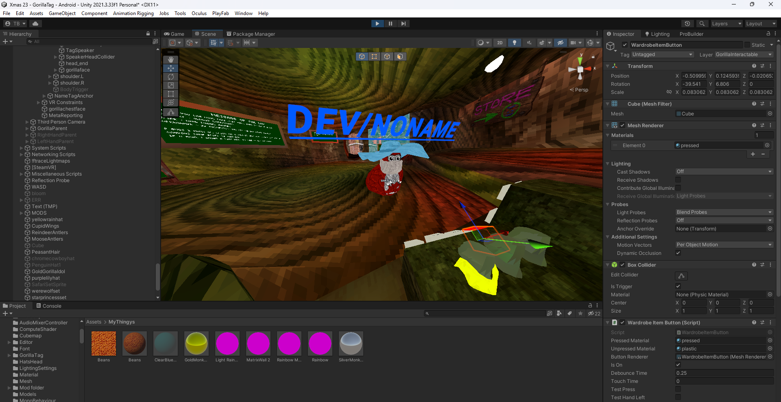Select ProBuilder Face selection mode

400,56
